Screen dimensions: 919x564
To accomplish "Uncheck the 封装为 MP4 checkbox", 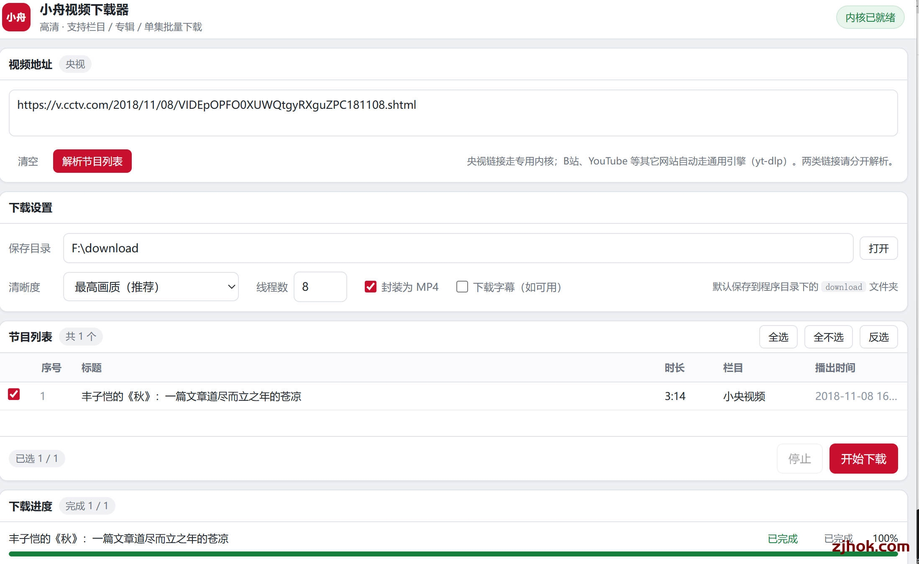I will pos(370,287).
